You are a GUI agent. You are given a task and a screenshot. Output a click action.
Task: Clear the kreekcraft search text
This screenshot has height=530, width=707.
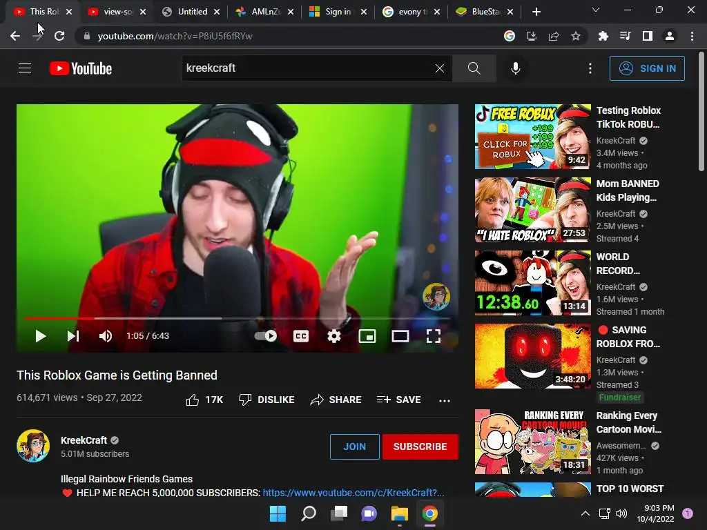(x=440, y=68)
